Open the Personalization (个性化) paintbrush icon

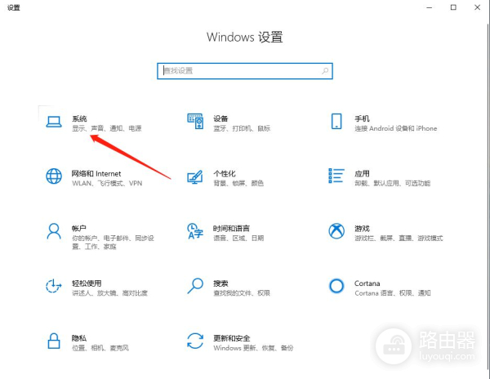click(x=195, y=177)
